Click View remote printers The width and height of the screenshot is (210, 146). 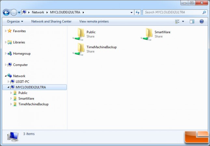[x=94, y=21]
